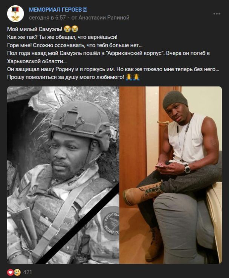This screenshot has width=229, height=278.
Task: Click the second crying emoji in first line
Action: click(75, 29)
